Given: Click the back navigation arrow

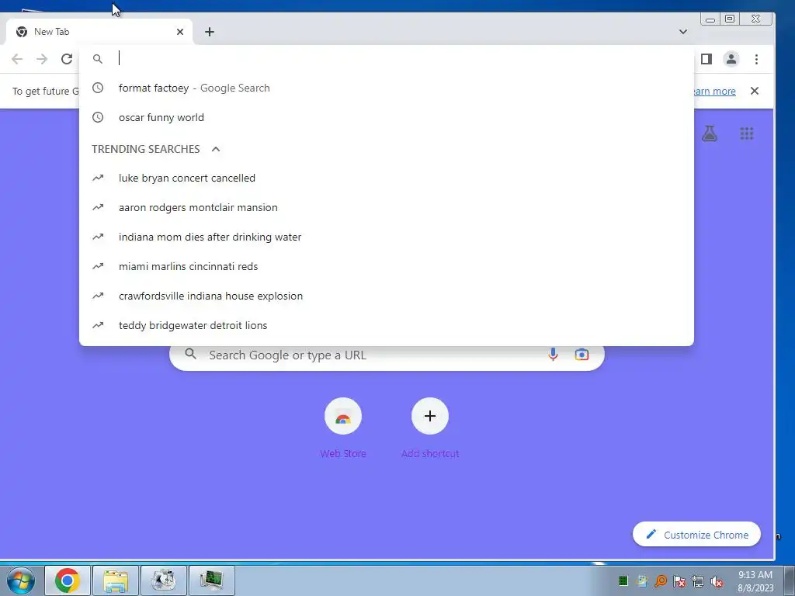Looking at the screenshot, I should (17, 59).
